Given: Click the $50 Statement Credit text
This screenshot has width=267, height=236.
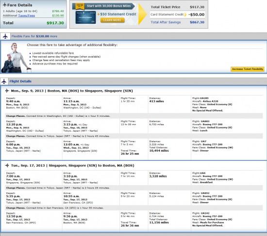Looking at the screenshot, I should [x=118, y=14].
